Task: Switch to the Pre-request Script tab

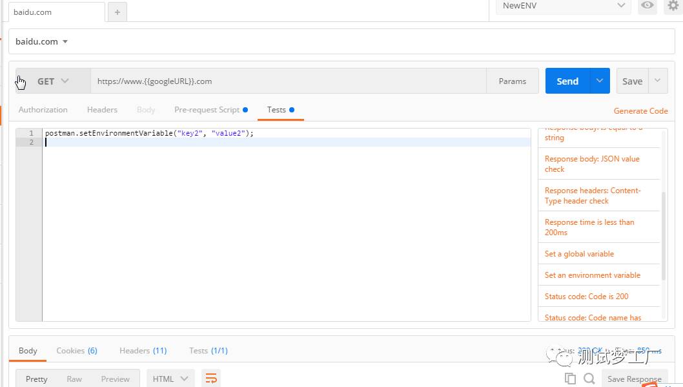Action: pyautogui.click(x=207, y=110)
